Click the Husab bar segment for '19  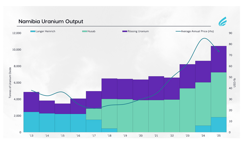pos(125,116)
